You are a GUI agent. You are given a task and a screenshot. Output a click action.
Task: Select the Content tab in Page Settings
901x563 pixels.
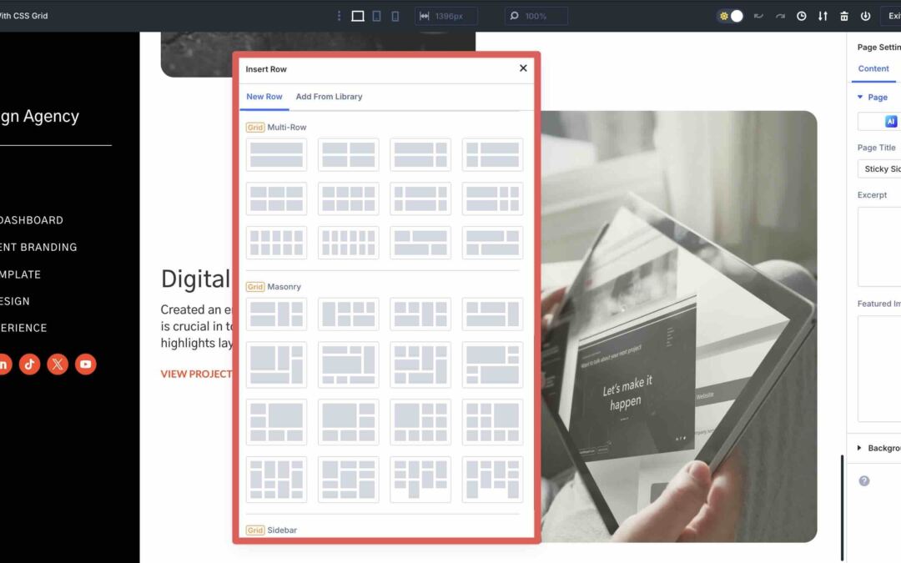coord(873,69)
